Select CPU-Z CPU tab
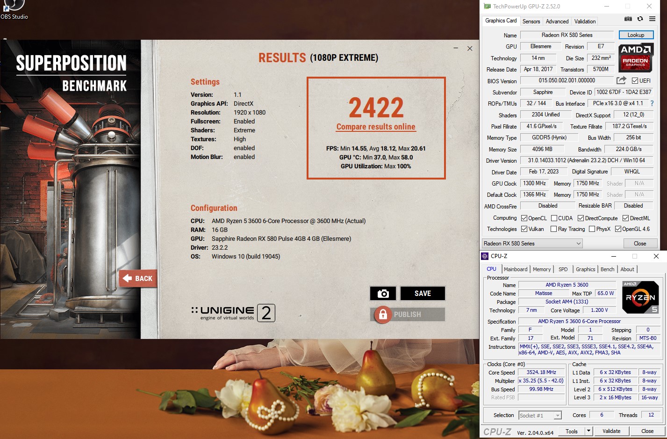 point(491,269)
